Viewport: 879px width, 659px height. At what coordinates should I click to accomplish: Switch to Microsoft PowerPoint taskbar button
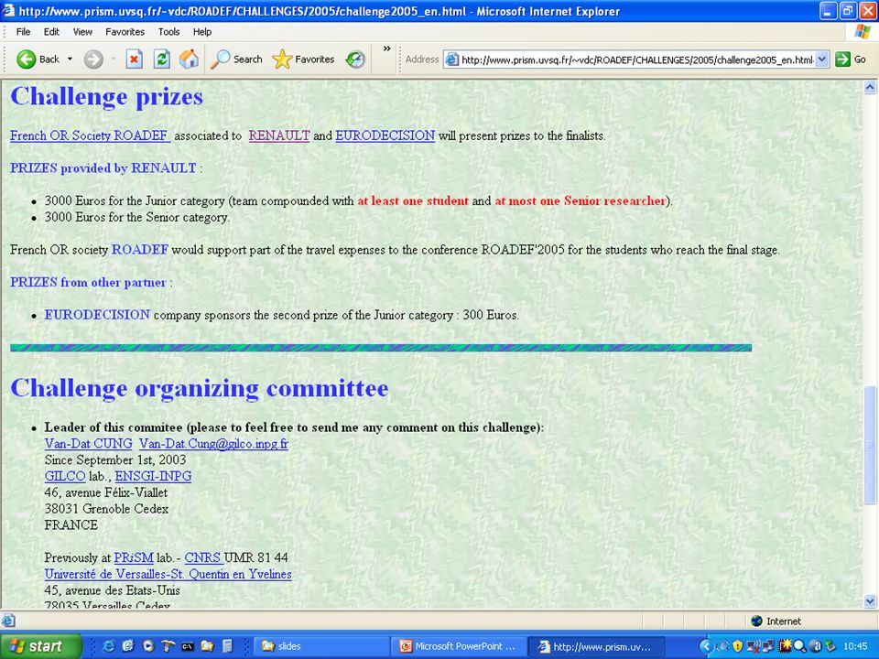pos(459,647)
